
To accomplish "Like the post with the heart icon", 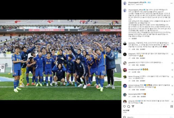I will point(125,106).
